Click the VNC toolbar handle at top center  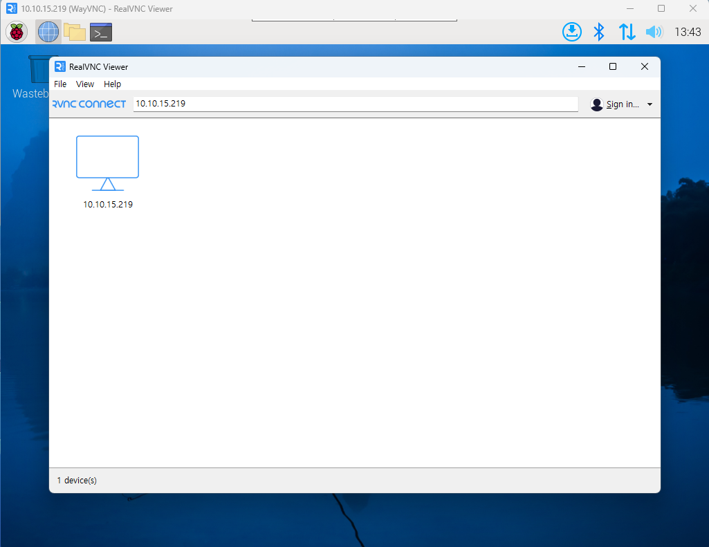[354, 20]
